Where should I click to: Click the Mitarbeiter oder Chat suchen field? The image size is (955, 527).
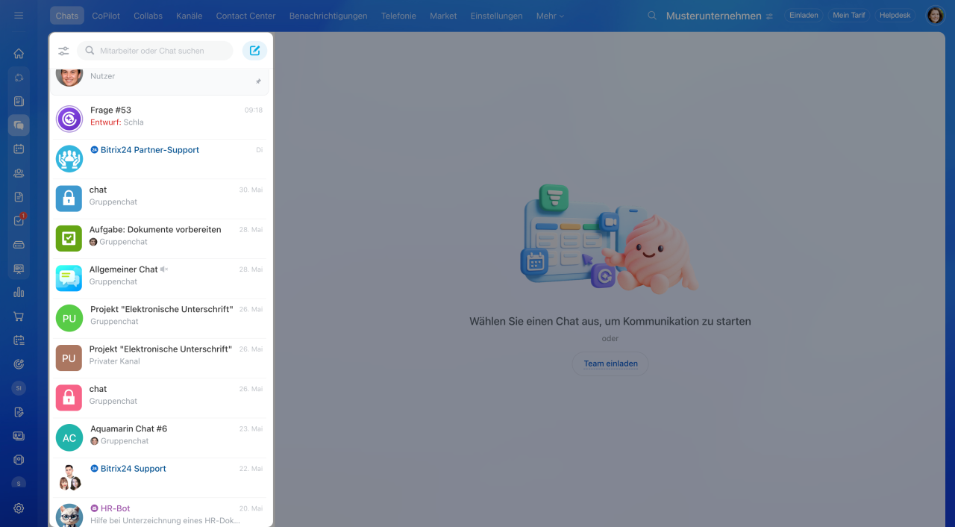click(155, 51)
